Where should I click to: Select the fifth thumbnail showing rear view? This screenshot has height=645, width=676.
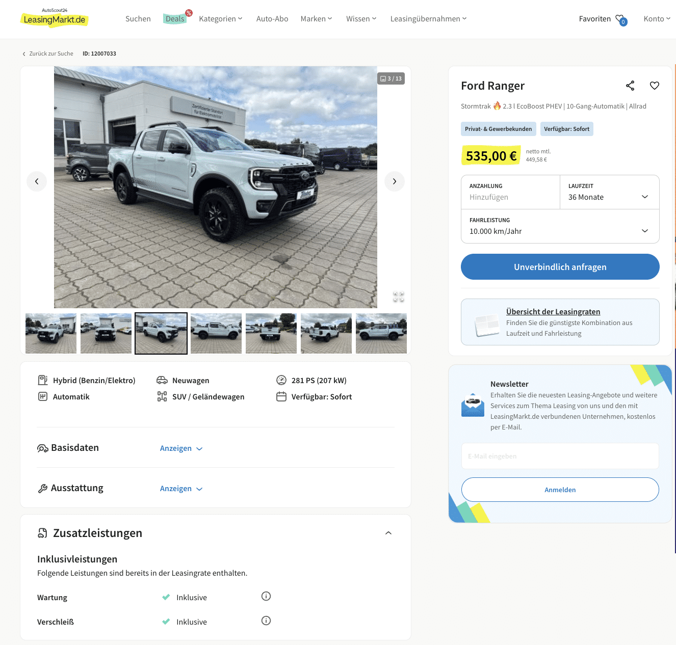tap(271, 333)
